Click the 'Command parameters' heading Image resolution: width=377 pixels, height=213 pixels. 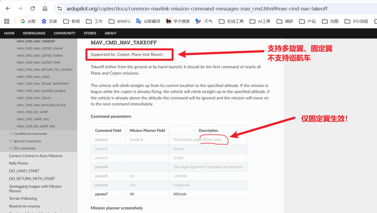[111, 116]
